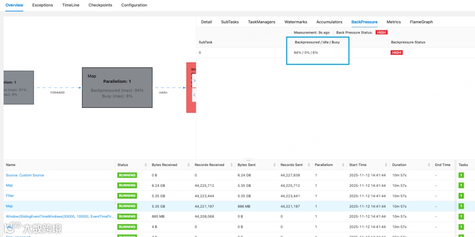Image resolution: width=475 pixels, height=237 pixels.
Task: Show the Watermarks tab
Action: (x=296, y=22)
